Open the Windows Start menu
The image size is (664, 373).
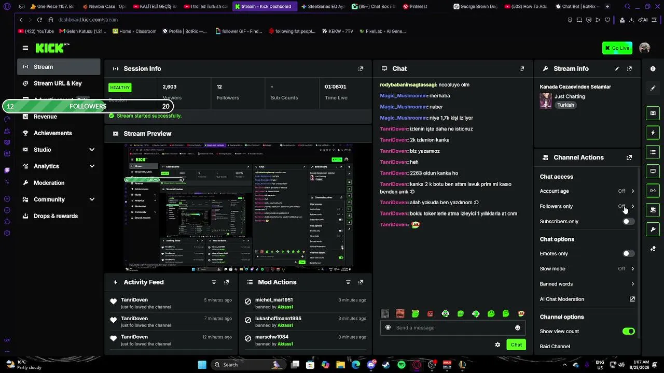[x=202, y=365]
